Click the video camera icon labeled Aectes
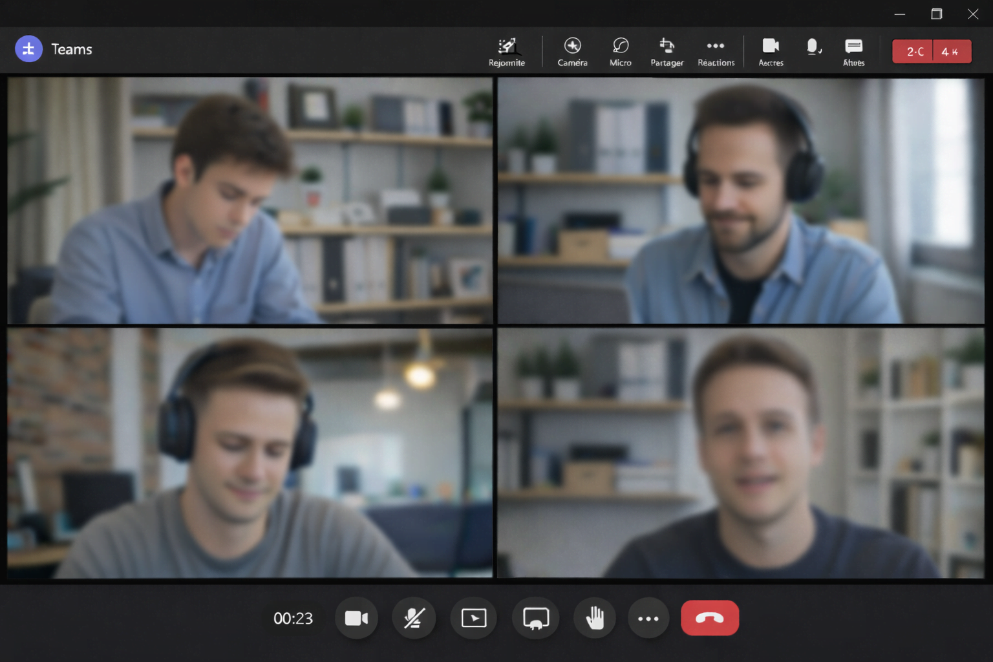This screenshot has height=662, width=993. tap(771, 52)
